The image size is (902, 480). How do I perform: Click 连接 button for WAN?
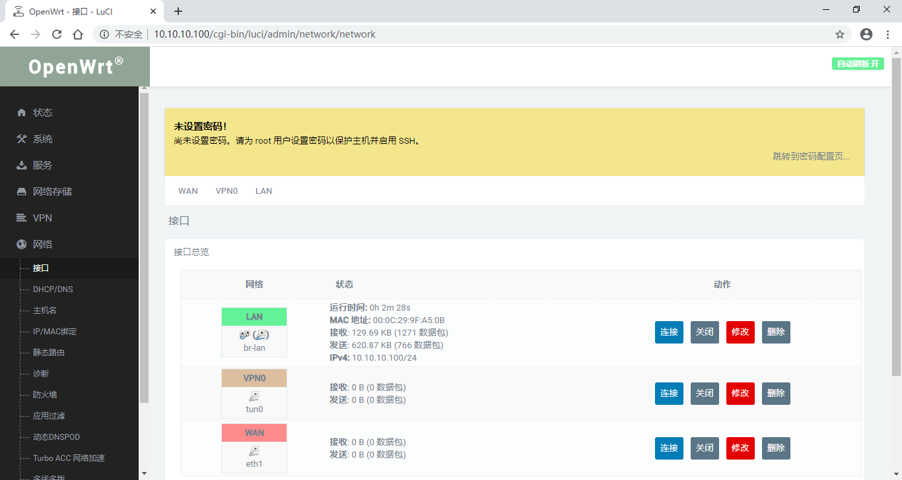669,448
